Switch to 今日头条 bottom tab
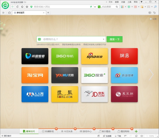 [67, 131]
